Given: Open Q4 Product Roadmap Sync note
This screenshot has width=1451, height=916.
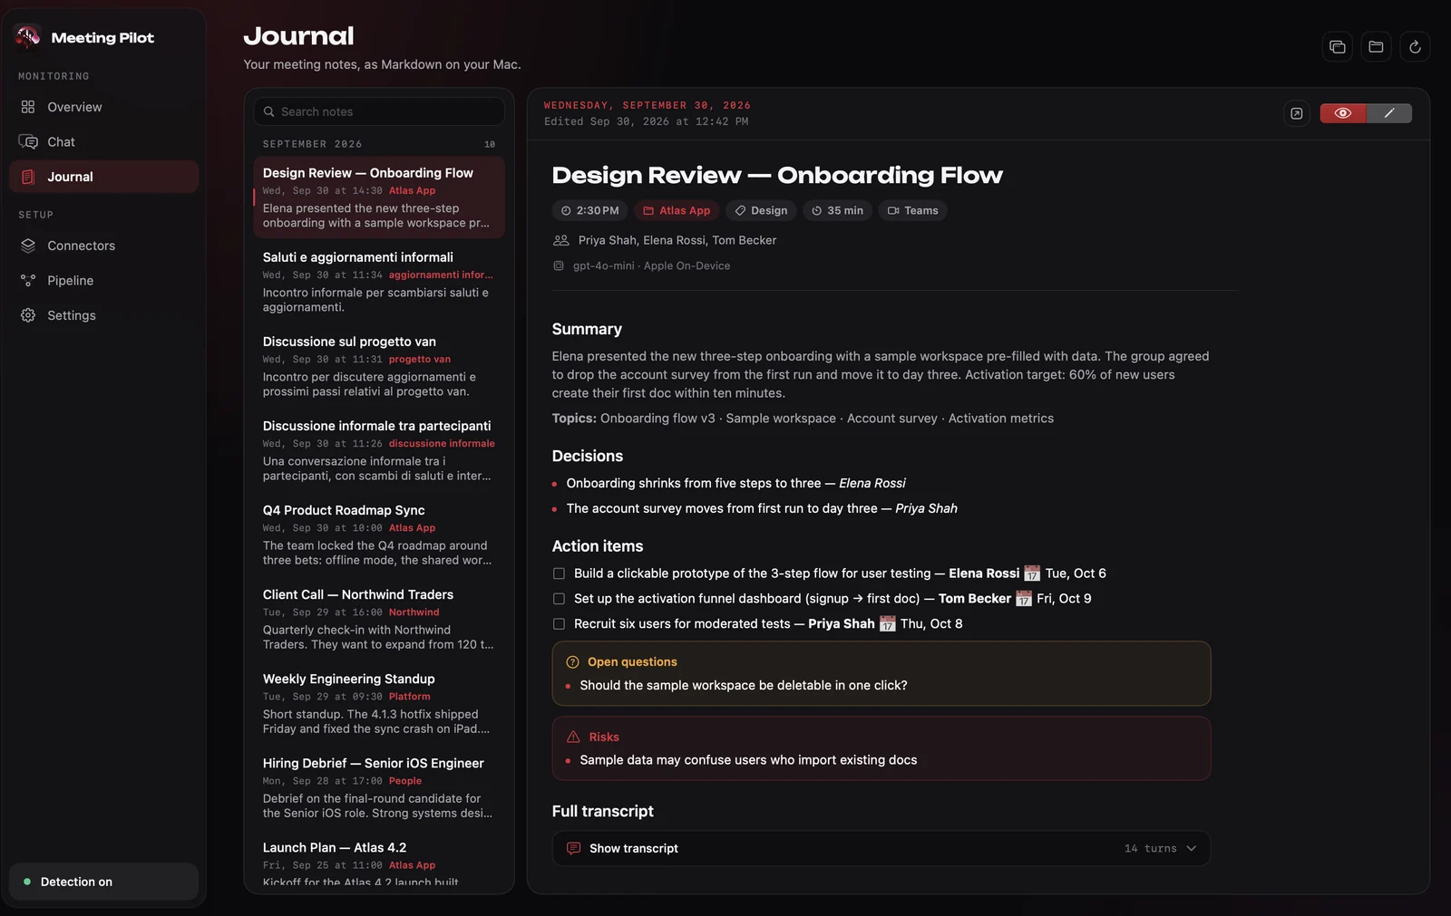Looking at the screenshot, I should click(379, 535).
